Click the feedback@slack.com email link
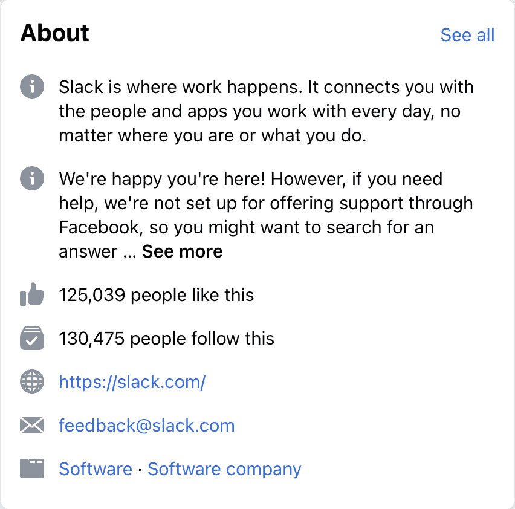Viewport: 515px width, 509px height. [146, 426]
